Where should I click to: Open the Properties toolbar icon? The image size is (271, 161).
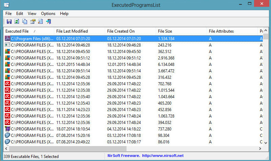[x=33, y=21]
